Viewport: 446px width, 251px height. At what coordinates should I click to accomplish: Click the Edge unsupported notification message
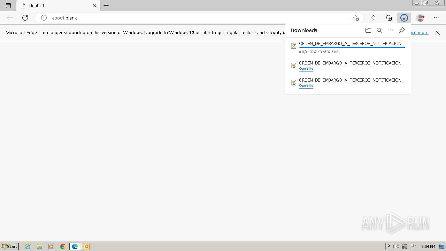[x=145, y=33]
